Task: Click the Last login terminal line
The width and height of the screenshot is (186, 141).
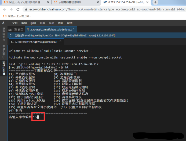Action: [54, 64]
